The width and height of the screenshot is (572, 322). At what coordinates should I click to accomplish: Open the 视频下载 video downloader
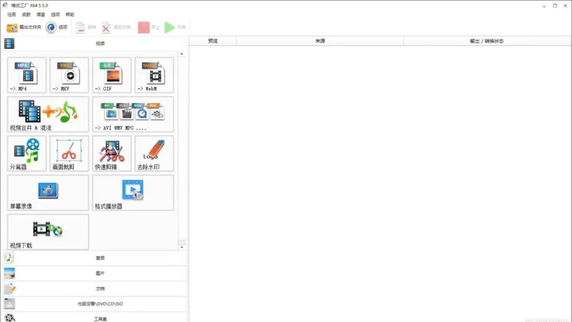[48, 232]
